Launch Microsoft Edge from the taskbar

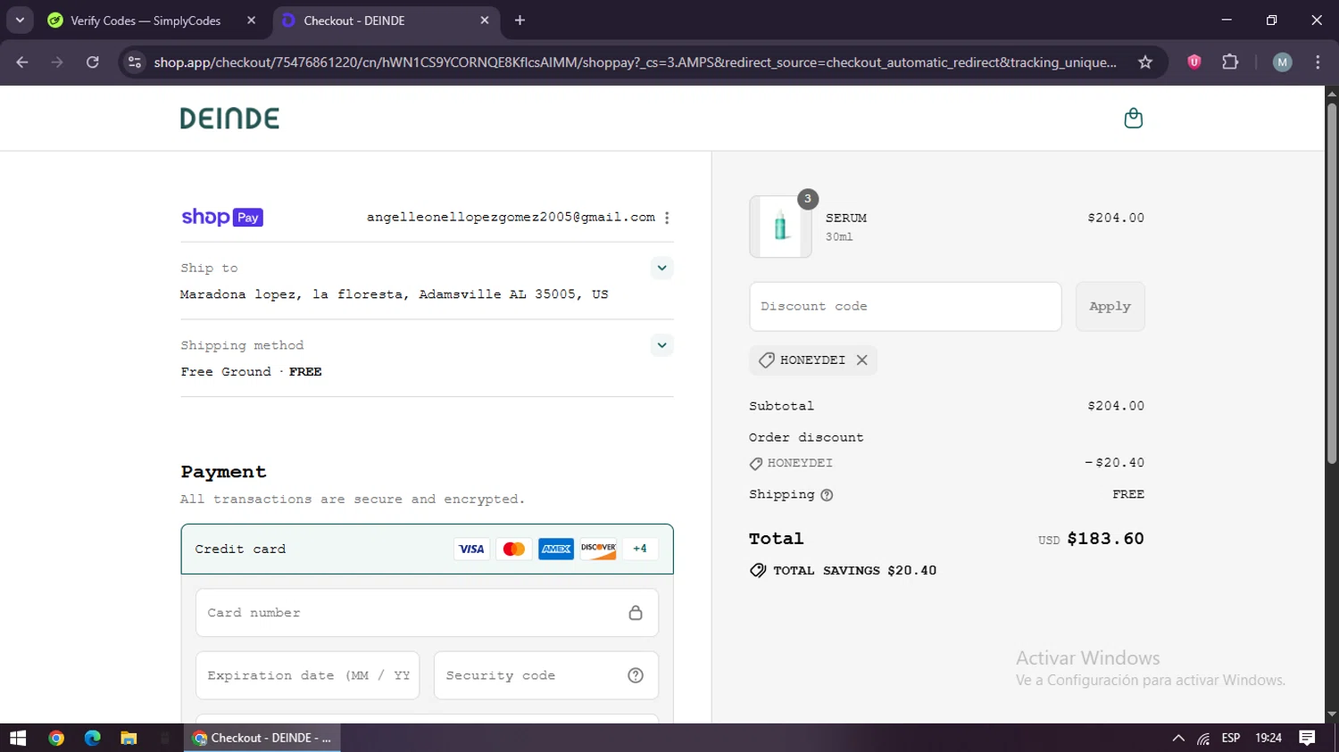pos(92,738)
